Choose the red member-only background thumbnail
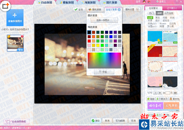Image resolution: width=184 pixels, height=130 pixels. pos(155,51)
